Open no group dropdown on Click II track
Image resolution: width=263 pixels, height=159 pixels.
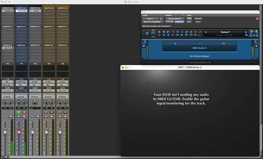pyautogui.click(x=35, y=97)
